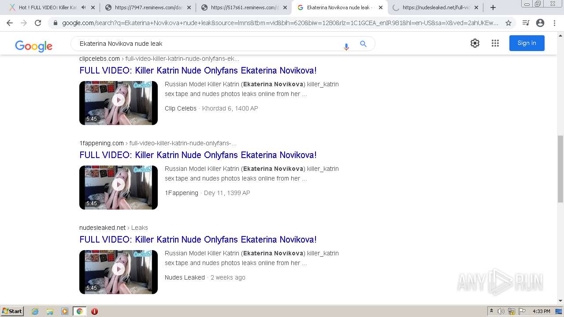Switch to the 7947.reminews.com tab
Image resolution: width=564 pixels, height=317 pixels.
point(148,7)
